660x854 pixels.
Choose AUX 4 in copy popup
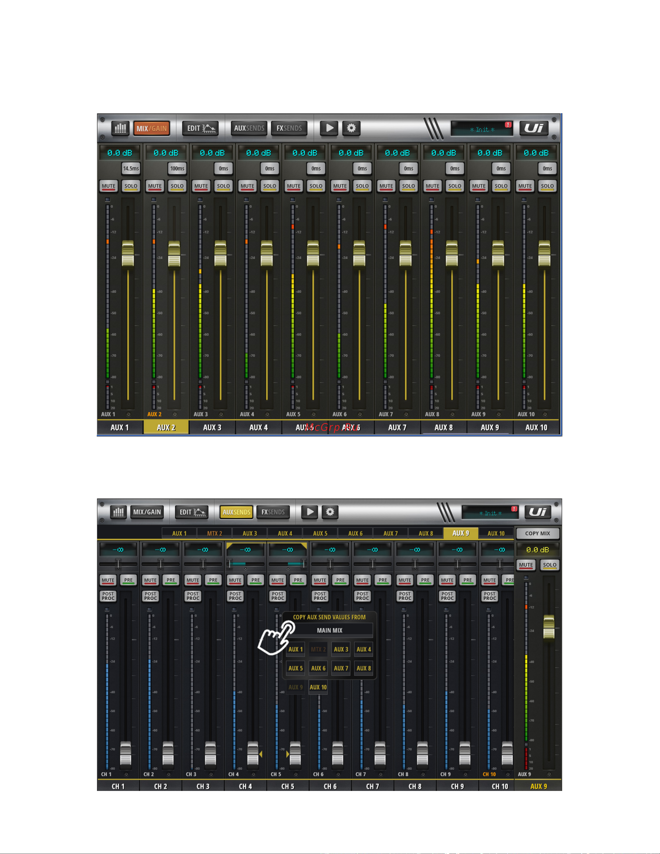click(x=364, y=649)
